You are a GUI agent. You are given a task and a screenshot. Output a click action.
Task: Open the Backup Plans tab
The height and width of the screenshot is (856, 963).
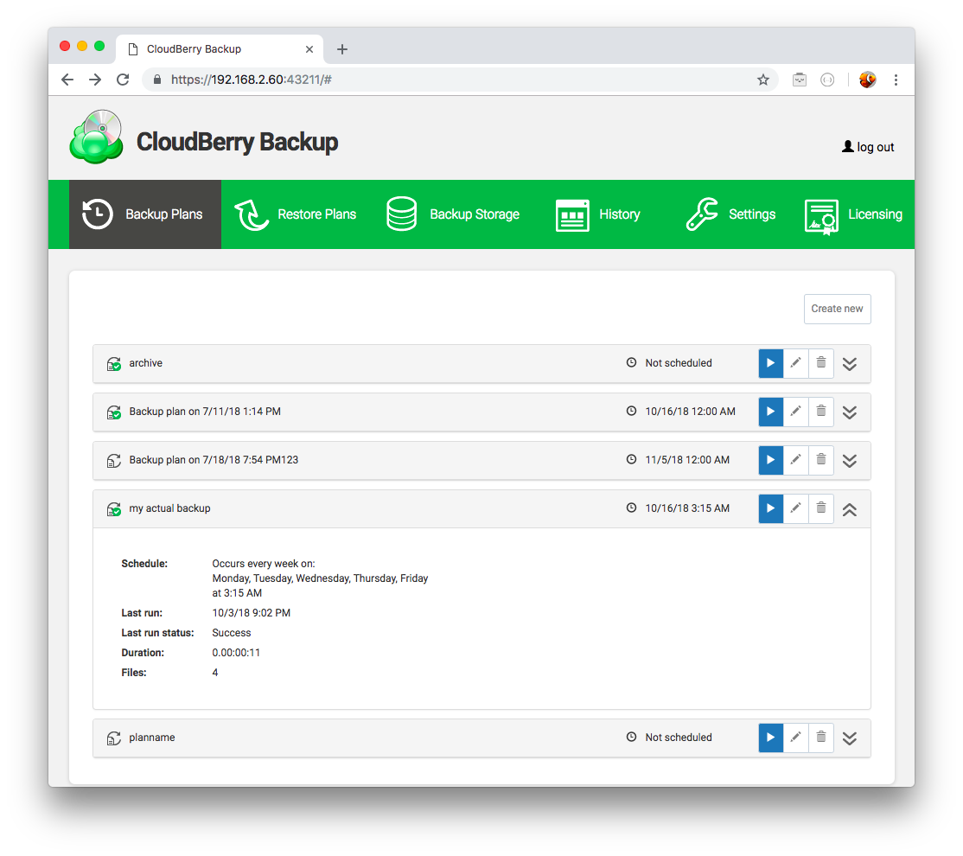[x=145, y=214]
